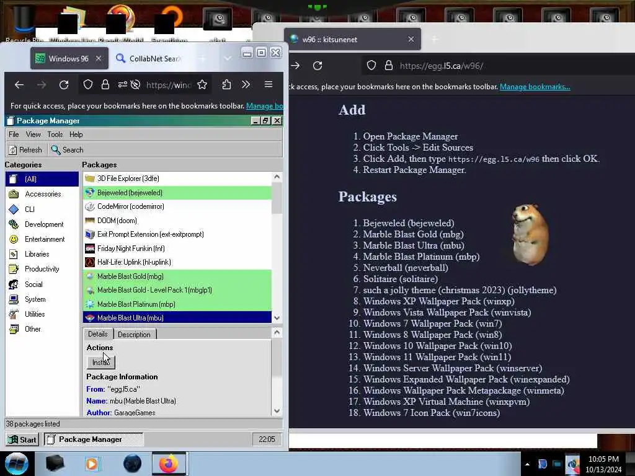Switch to the CollabNet Search browser tab

coord(149,59)
